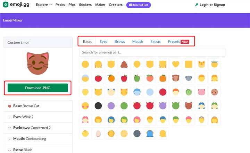
Task: Select the monkey face base
Action: (176, 78)
